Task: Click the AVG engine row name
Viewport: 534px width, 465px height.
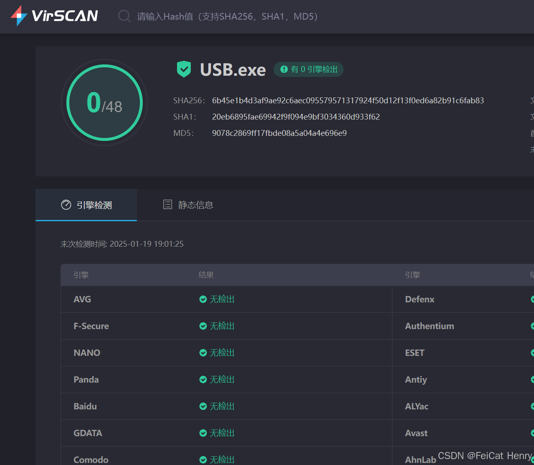Action: 82,299
